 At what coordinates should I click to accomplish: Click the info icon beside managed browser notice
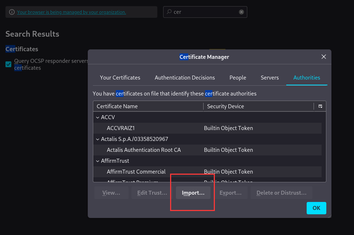click(x=12, y=12)
